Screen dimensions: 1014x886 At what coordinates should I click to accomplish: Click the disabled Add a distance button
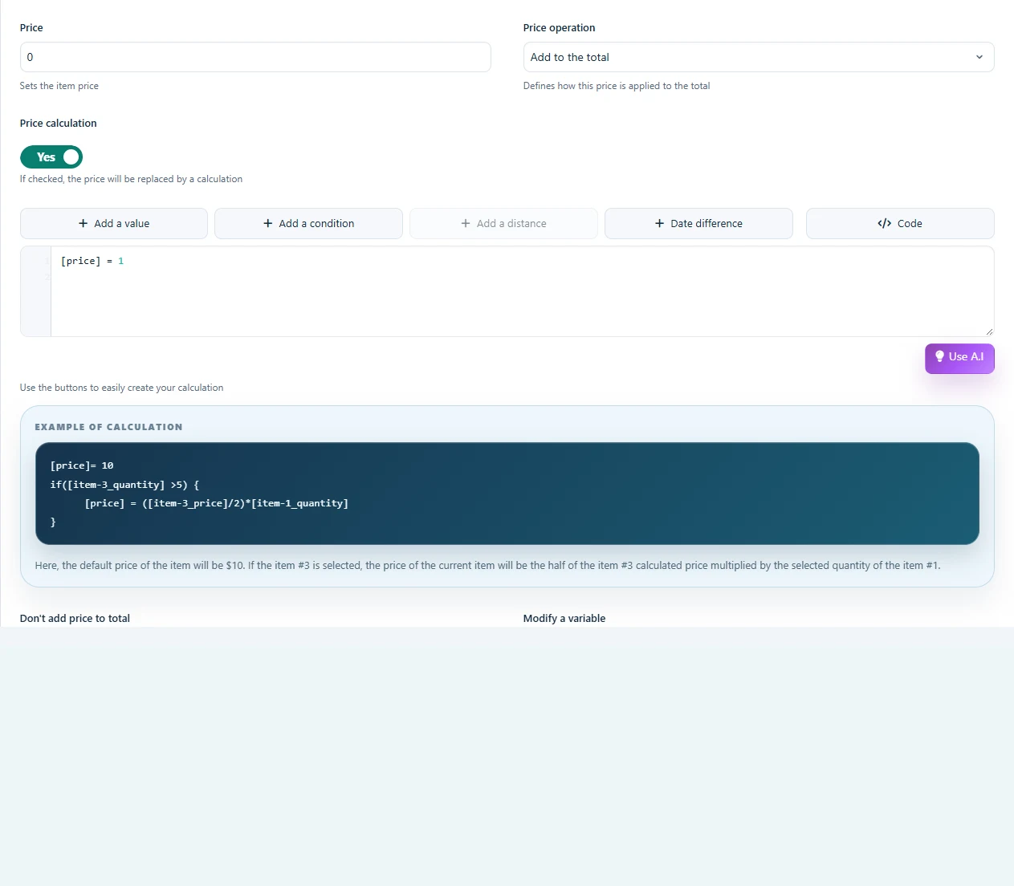click(504, 224)
